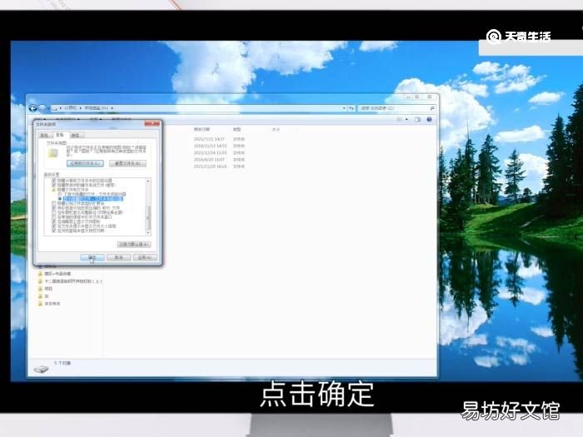The width and height of the screenshot is (583, 437).
Task: Click the 应用(A) button in the dialog
Action: pos(145,257)
